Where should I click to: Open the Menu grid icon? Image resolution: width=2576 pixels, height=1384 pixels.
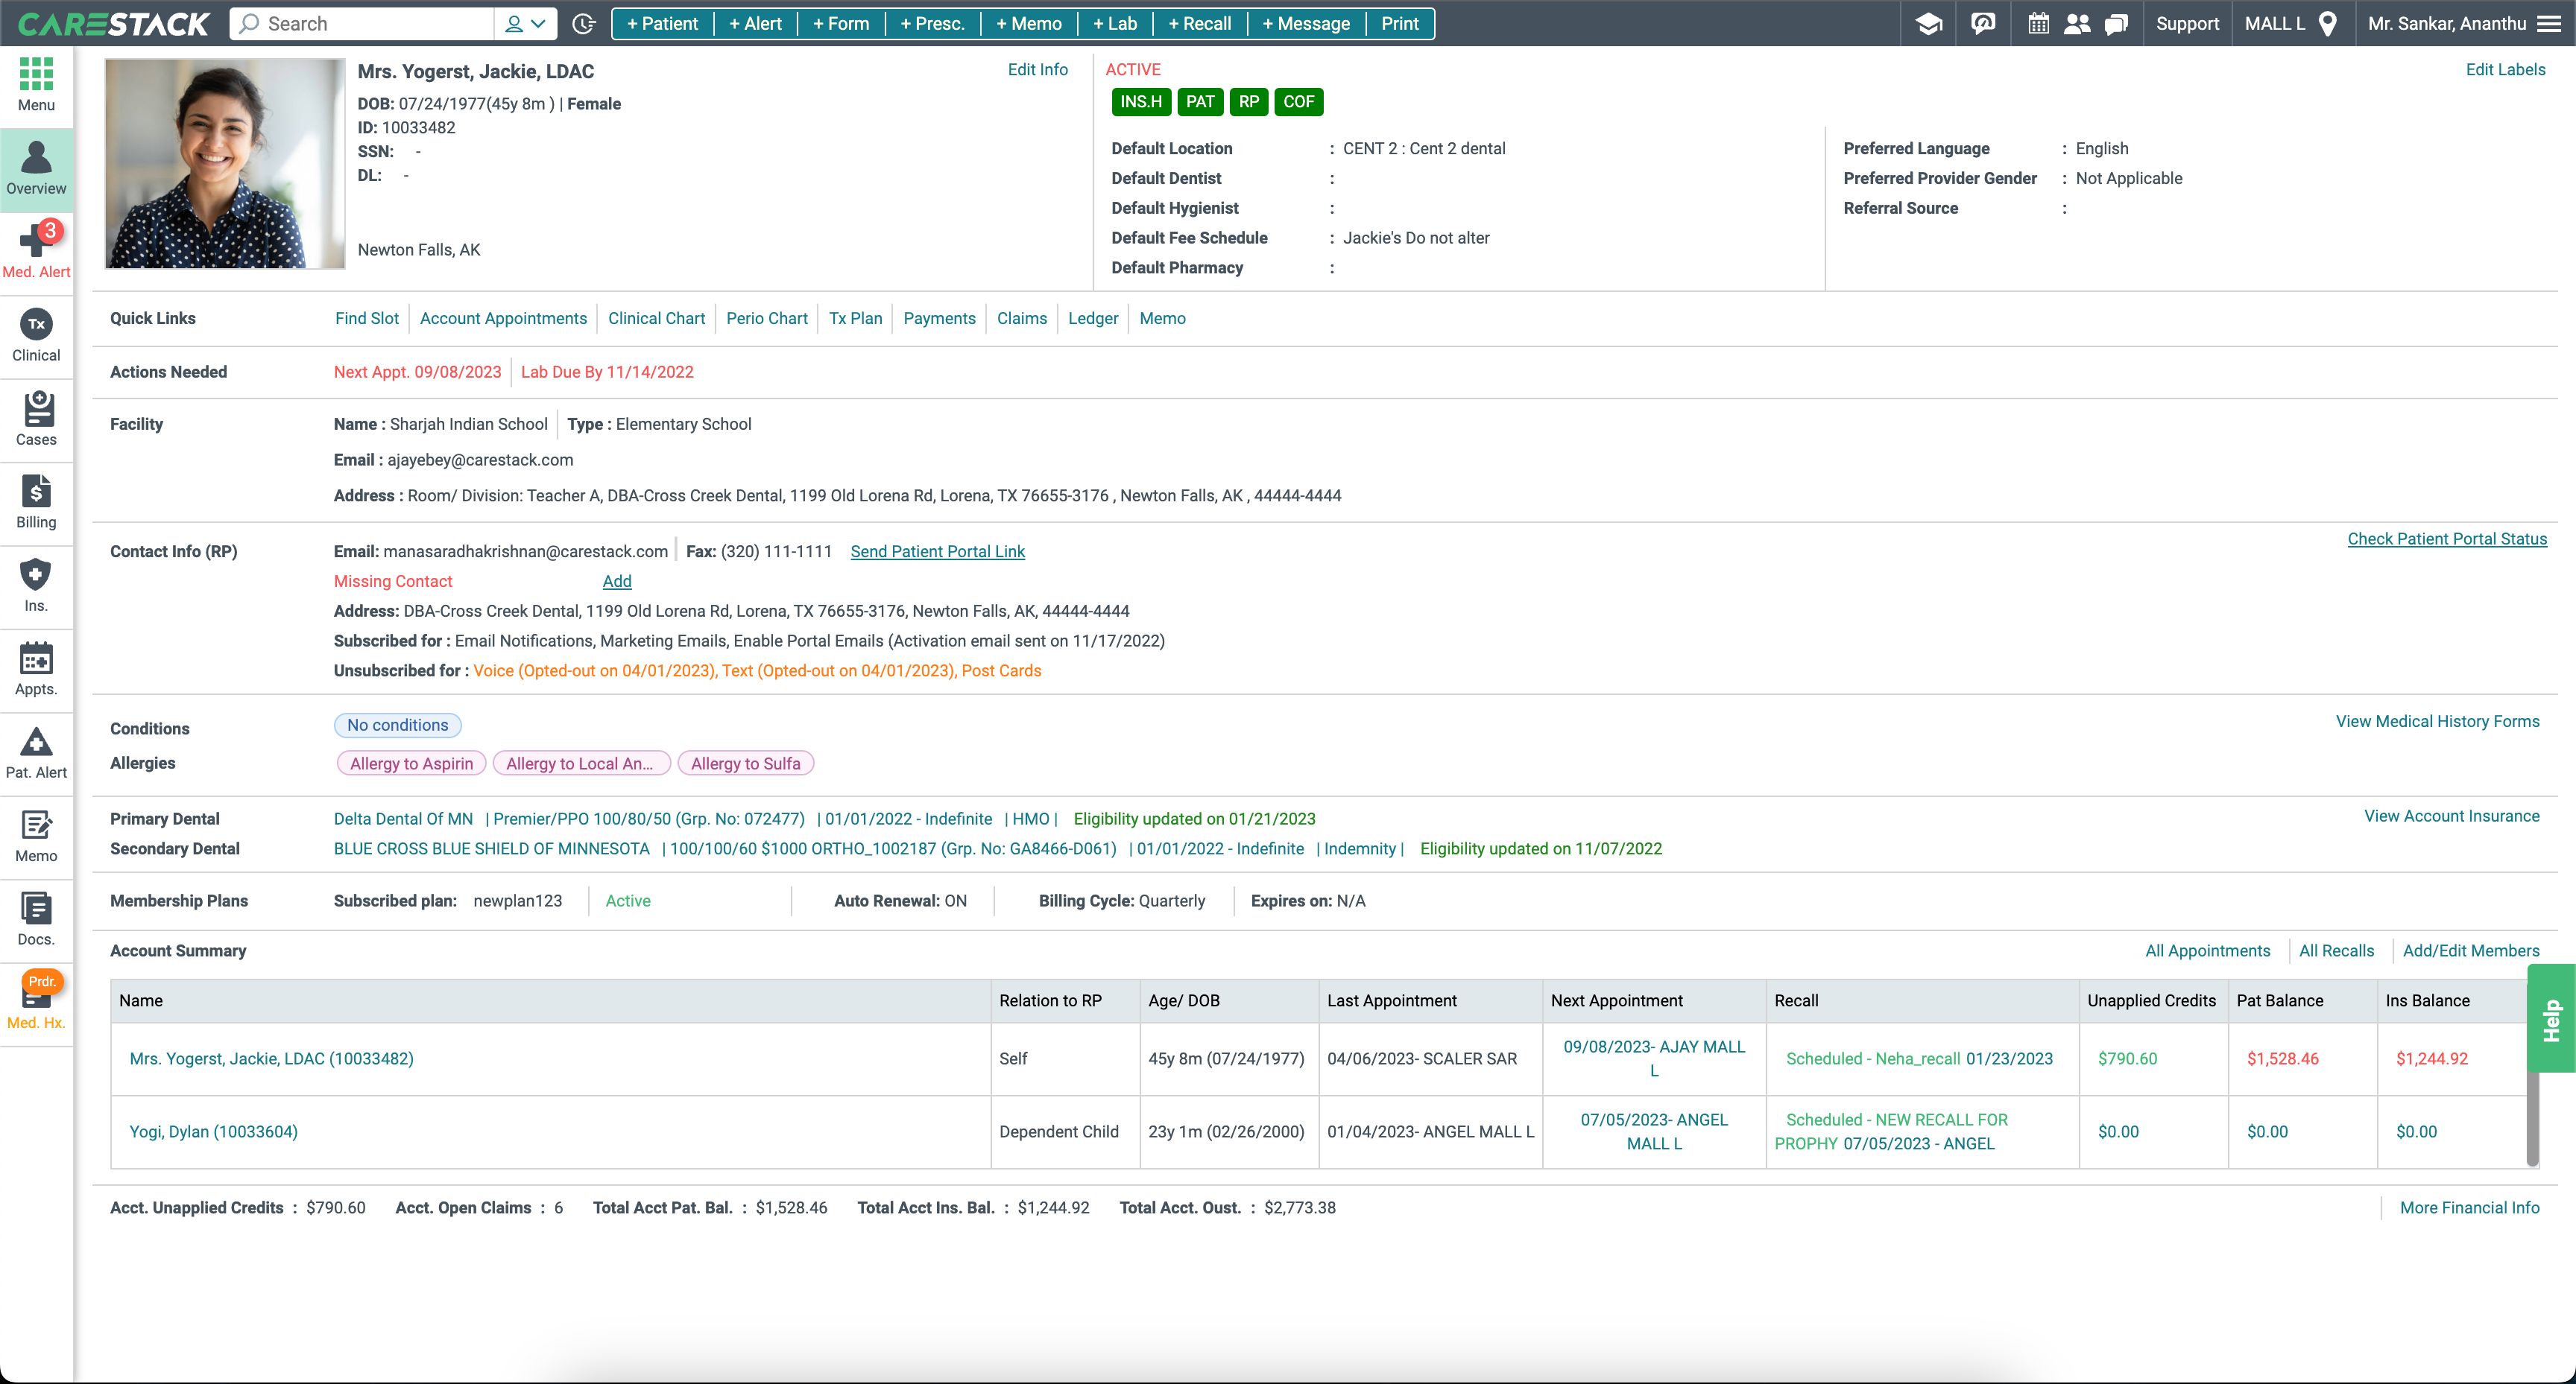pos(36,85)
